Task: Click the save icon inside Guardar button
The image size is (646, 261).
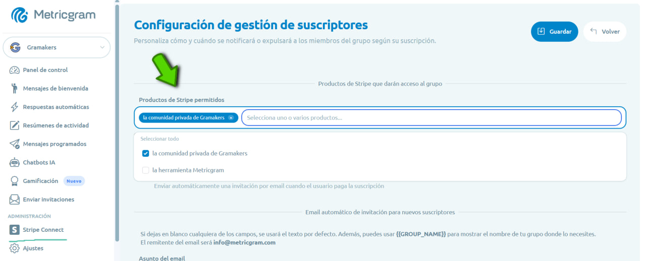Action: pos(541,31)
